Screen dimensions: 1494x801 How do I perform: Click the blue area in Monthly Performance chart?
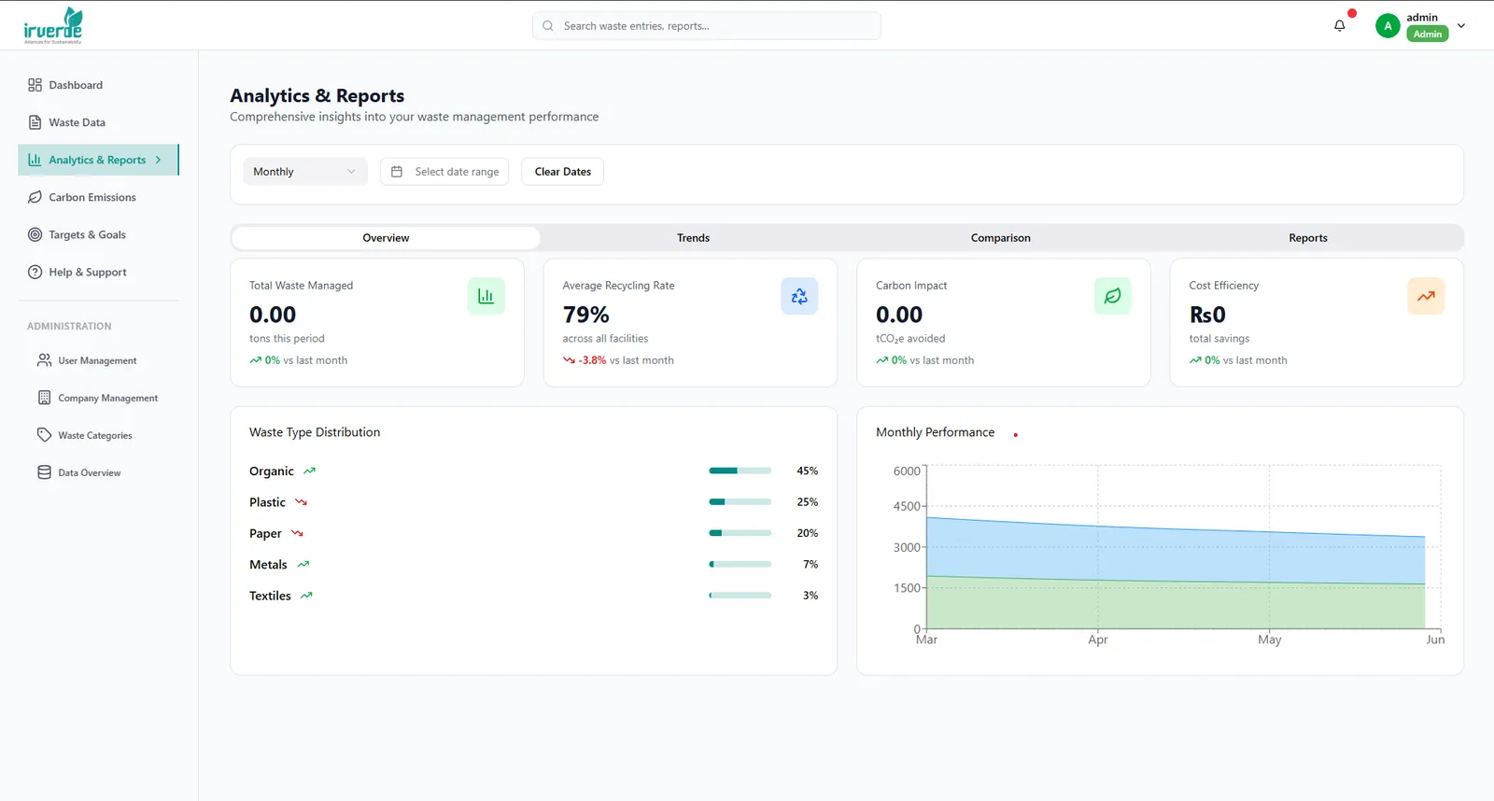(x=1175, y=553)
